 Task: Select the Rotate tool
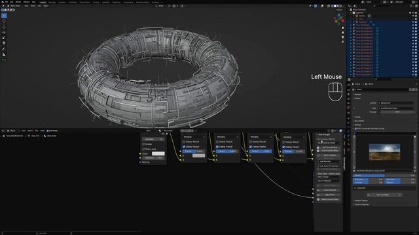click(4, 33)
